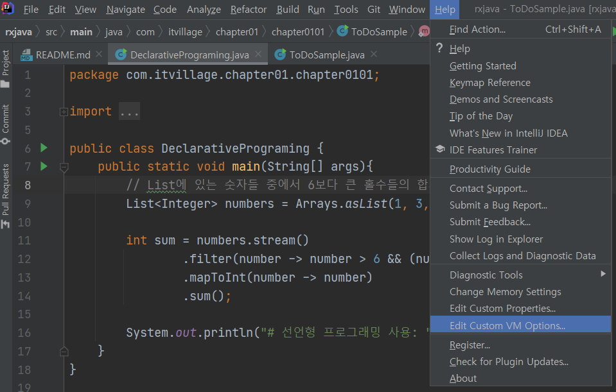Screen dimensions: 616x392
Task: Open the Code menu
Action: pos(165,10)
